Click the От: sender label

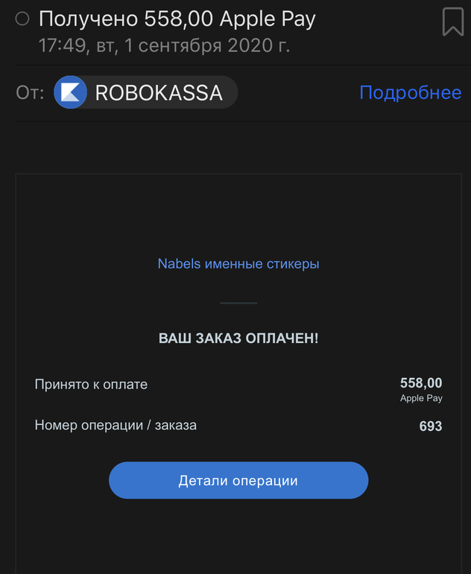(30, 93)
